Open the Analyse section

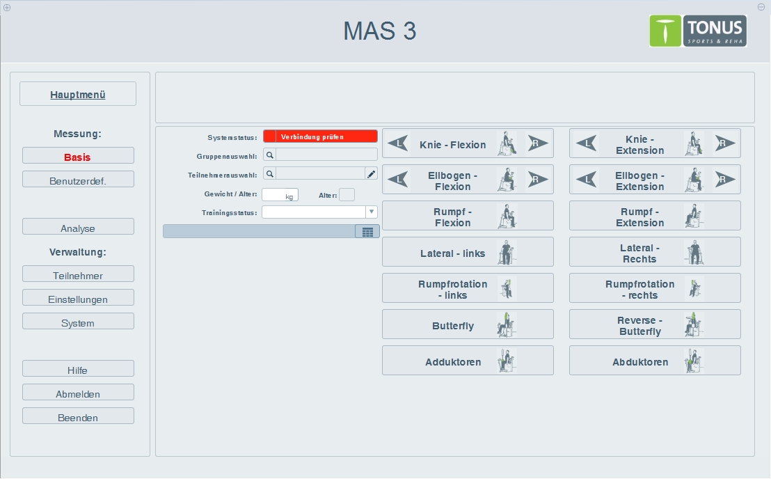78,227
